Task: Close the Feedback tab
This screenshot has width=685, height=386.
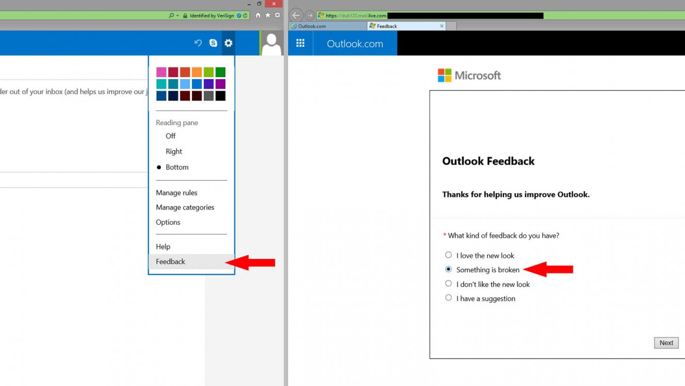Action: click(442, 26)
